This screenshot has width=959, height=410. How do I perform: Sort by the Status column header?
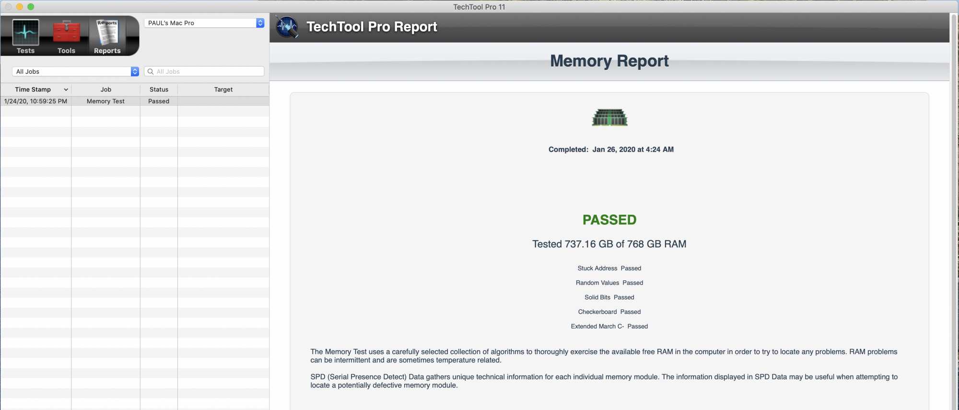(x=159, y=89)
